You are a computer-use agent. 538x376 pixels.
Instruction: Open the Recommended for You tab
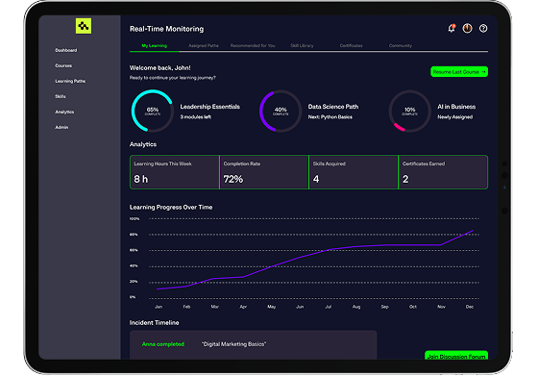253,45
